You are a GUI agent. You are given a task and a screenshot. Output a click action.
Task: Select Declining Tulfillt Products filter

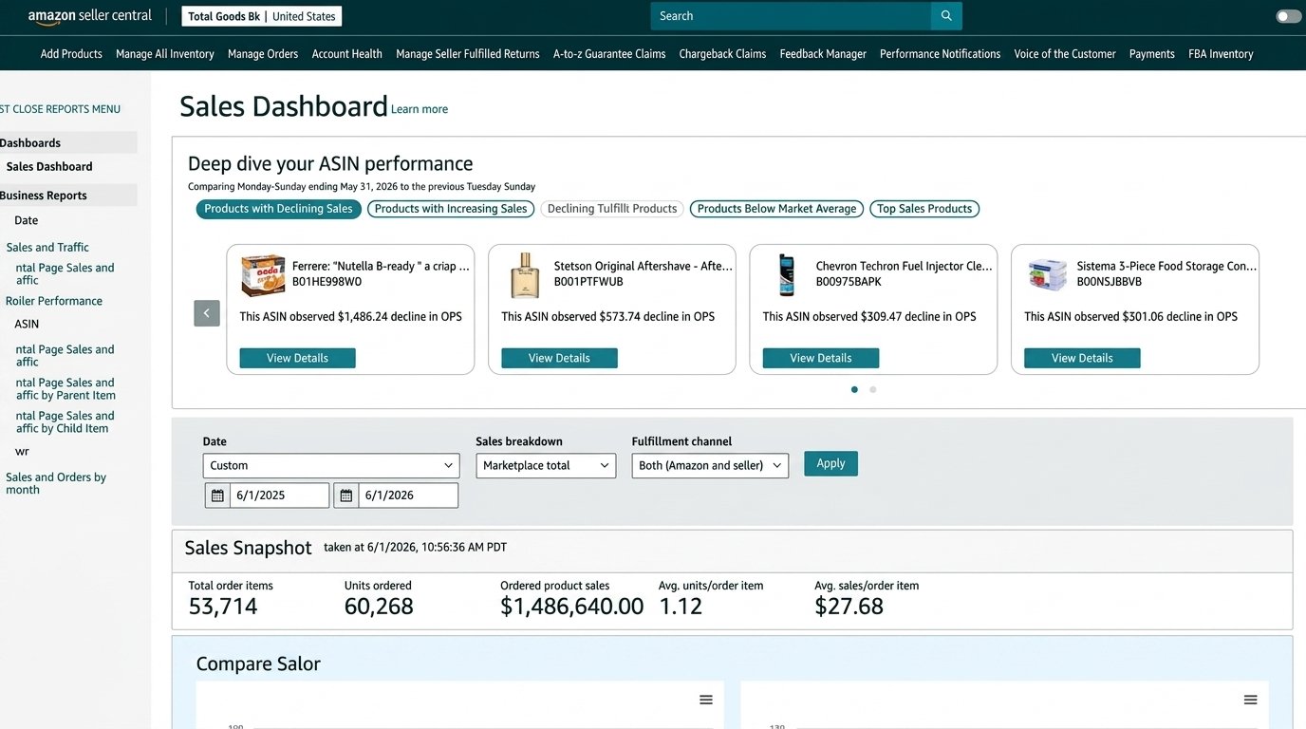click(x=612, y=209)
